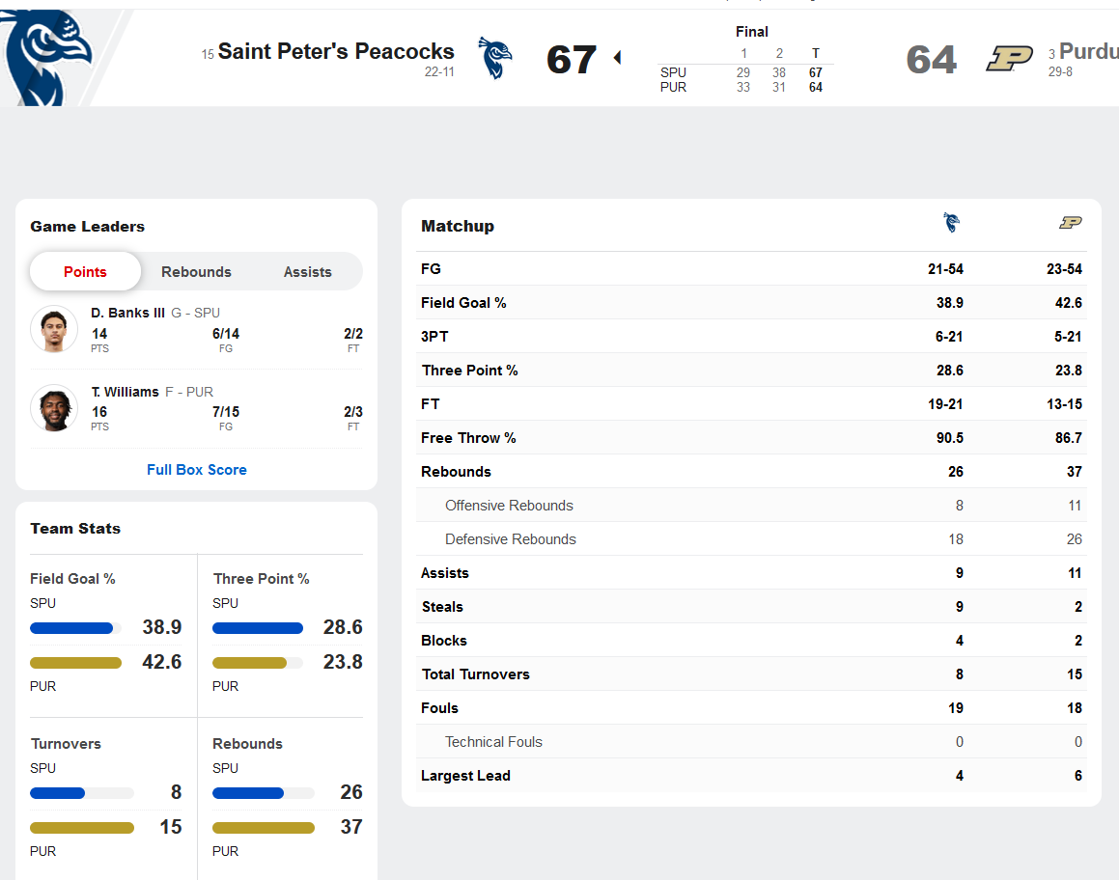Click the Largest Lead matchup row
This screenshot has width=1119, height=880.
point(751,776)
